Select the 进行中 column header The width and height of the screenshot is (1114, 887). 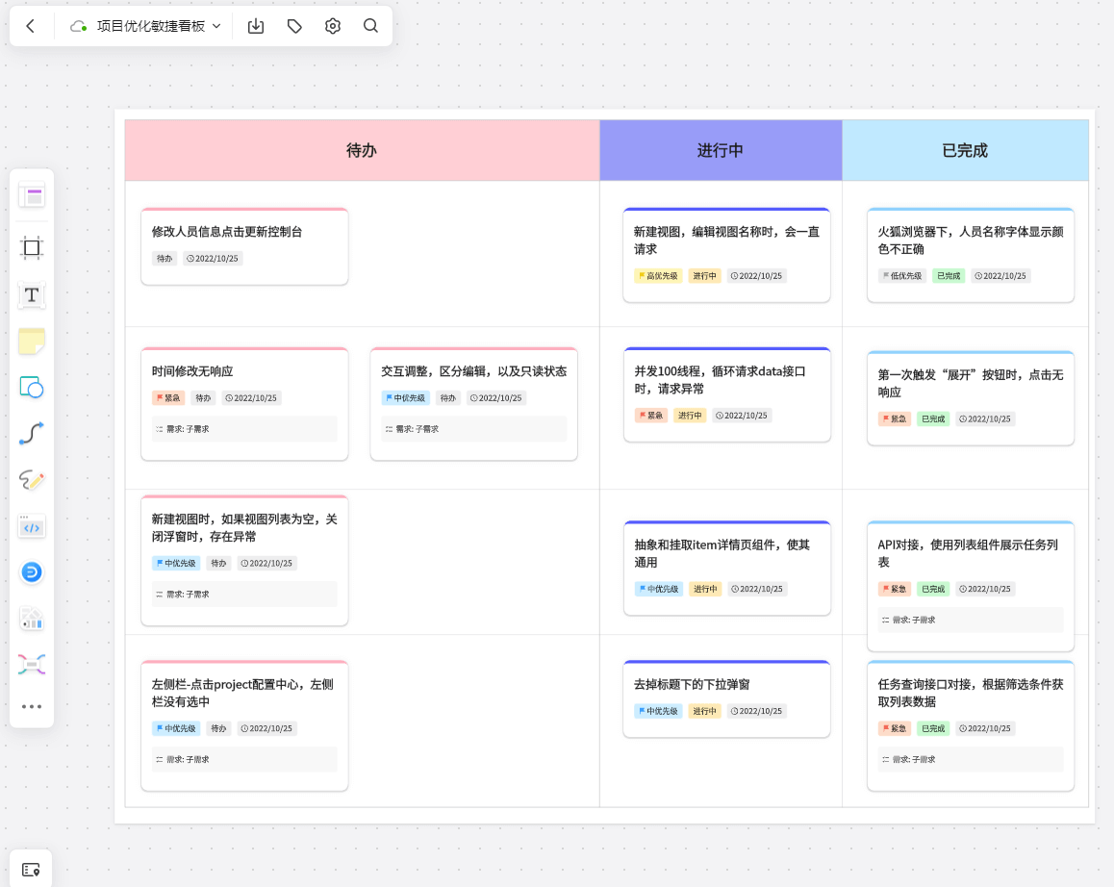click(x=721, y=151)
